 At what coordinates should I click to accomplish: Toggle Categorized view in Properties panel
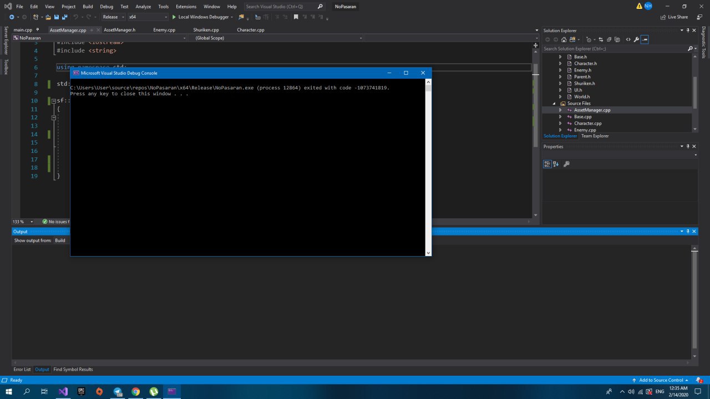547,164
